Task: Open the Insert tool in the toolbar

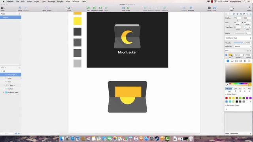Action: point(2,8)
